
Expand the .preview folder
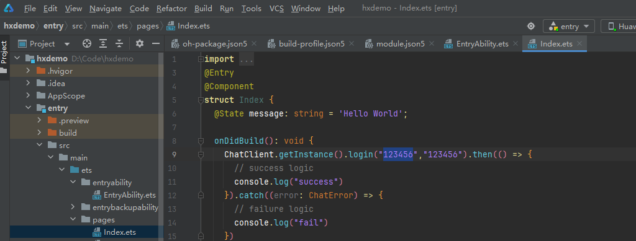coord(39,120)
